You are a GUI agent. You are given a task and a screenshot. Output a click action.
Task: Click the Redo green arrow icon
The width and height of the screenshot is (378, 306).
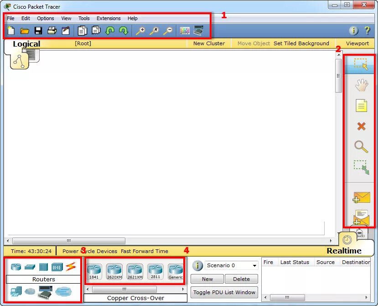click(124, 31)
